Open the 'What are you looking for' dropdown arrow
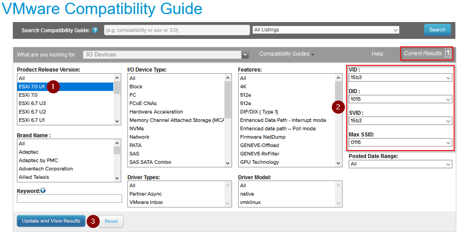 (x=245, y=54)
